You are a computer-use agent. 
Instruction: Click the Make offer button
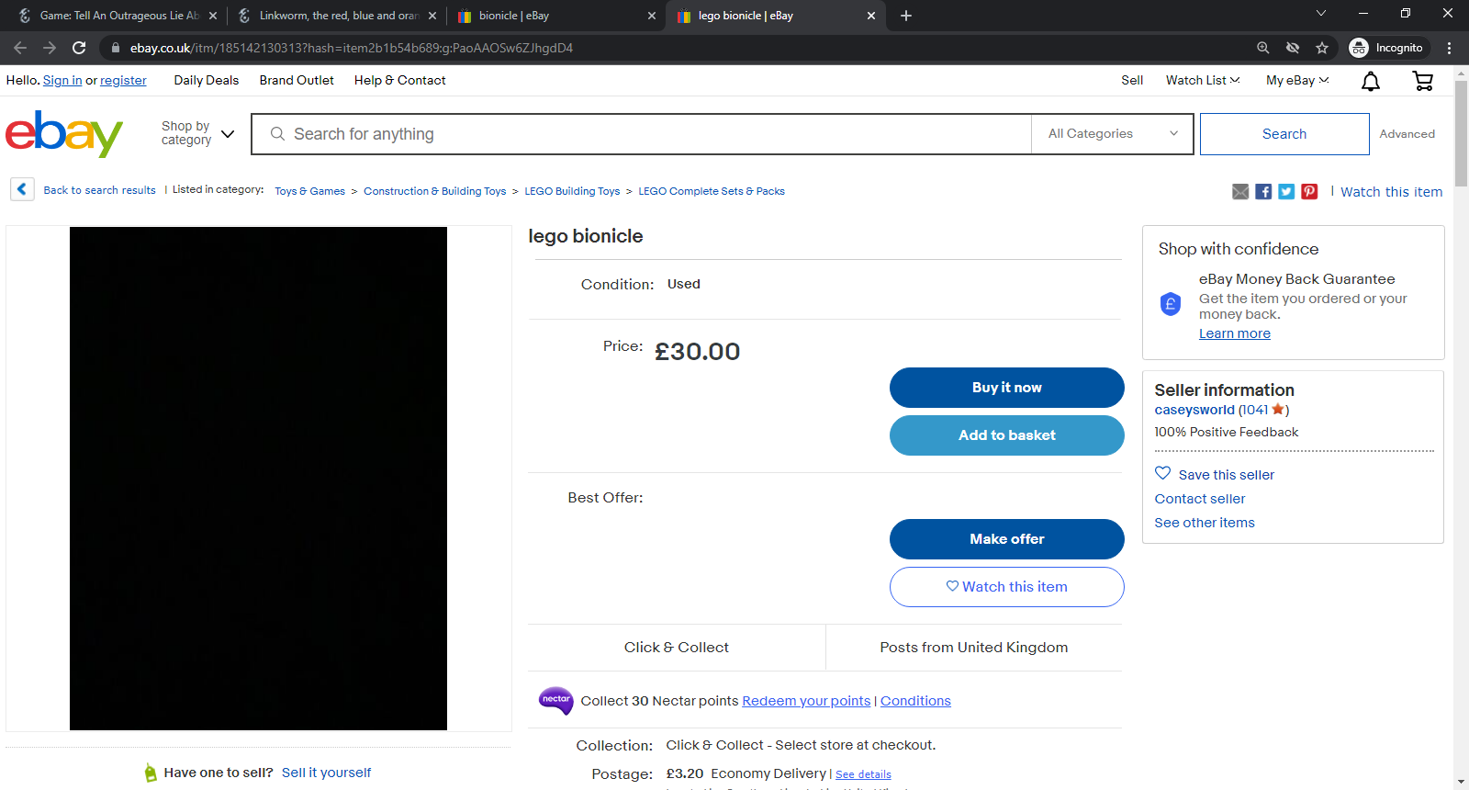(1007, 539)
